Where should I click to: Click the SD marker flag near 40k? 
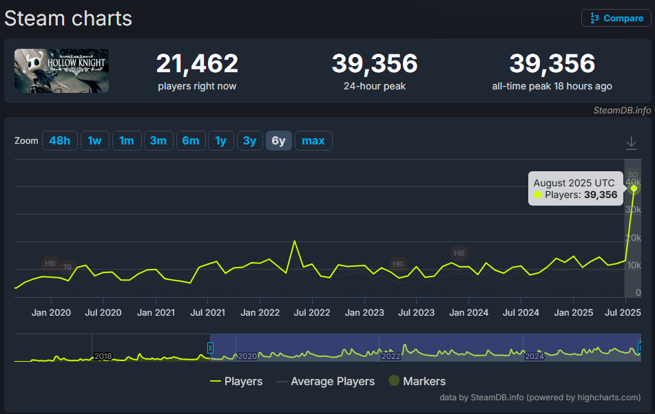(x=633, y=175)
